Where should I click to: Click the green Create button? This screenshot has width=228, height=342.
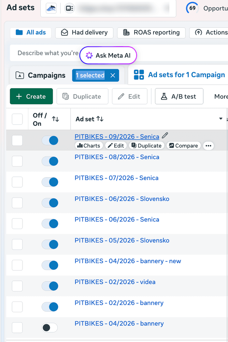[31, 96]
